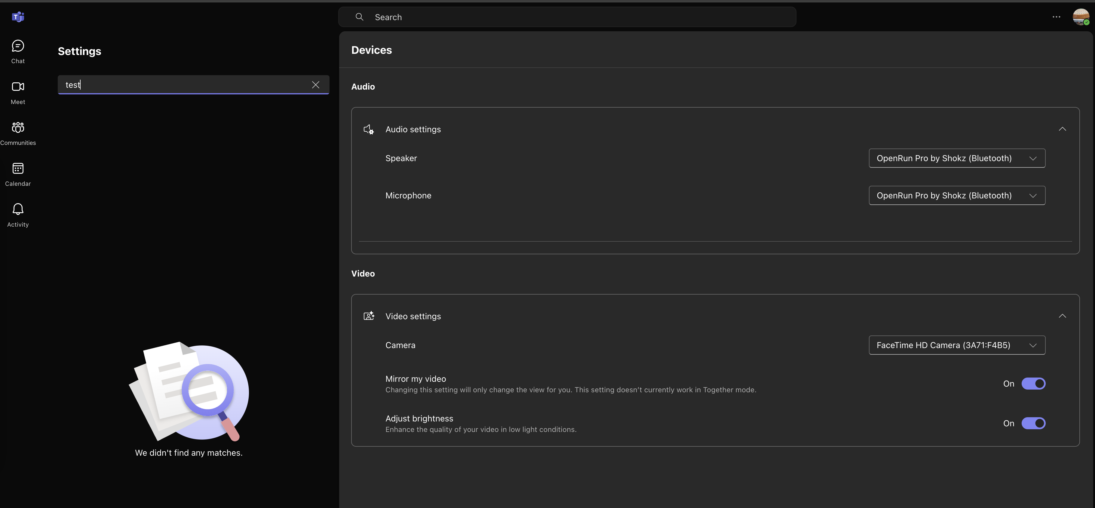Open the search magnifier icon
1095x508 pixels.
click(x=359, y=17)
